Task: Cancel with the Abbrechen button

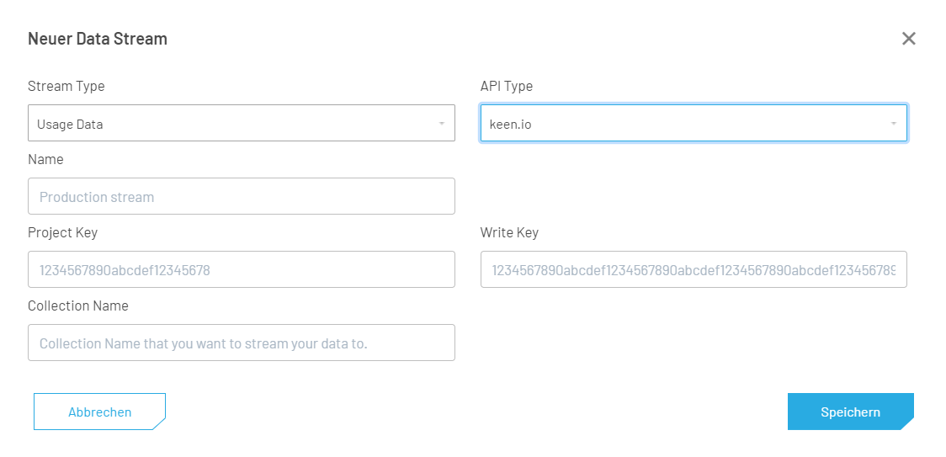Action: point(99,412)
